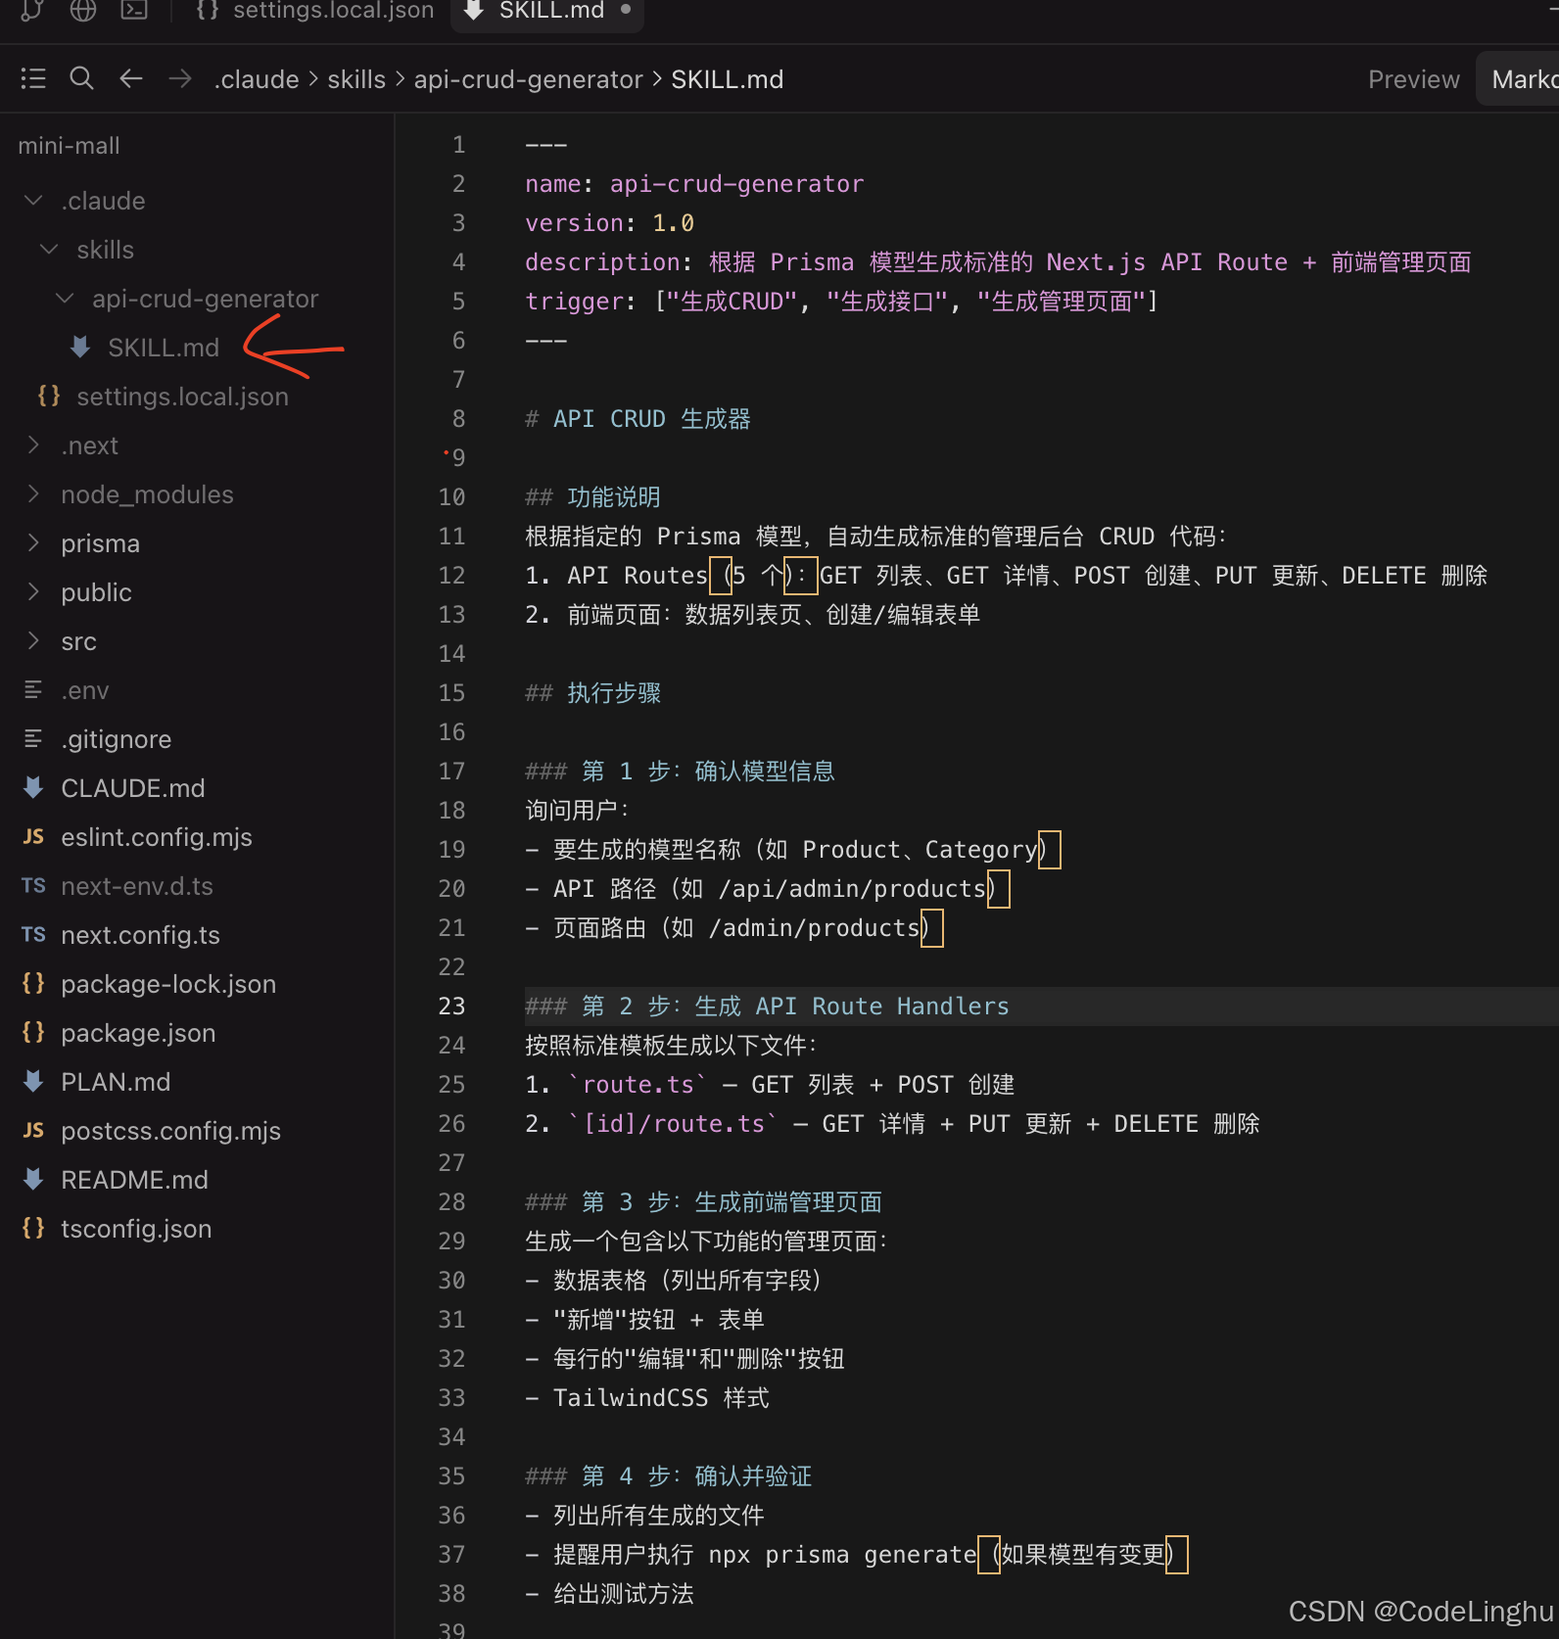Click the braces icon of settings.local.json

coord(49,396)
